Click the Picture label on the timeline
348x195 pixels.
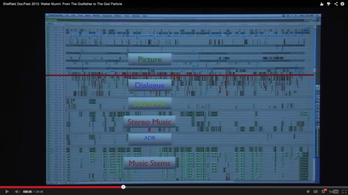(149, 59)
